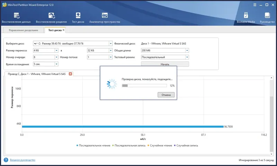This screenshot has height=166, width=277.
Task: Launch the Disk Benchmark tool (Тест диска)
Action: point(78,18)
